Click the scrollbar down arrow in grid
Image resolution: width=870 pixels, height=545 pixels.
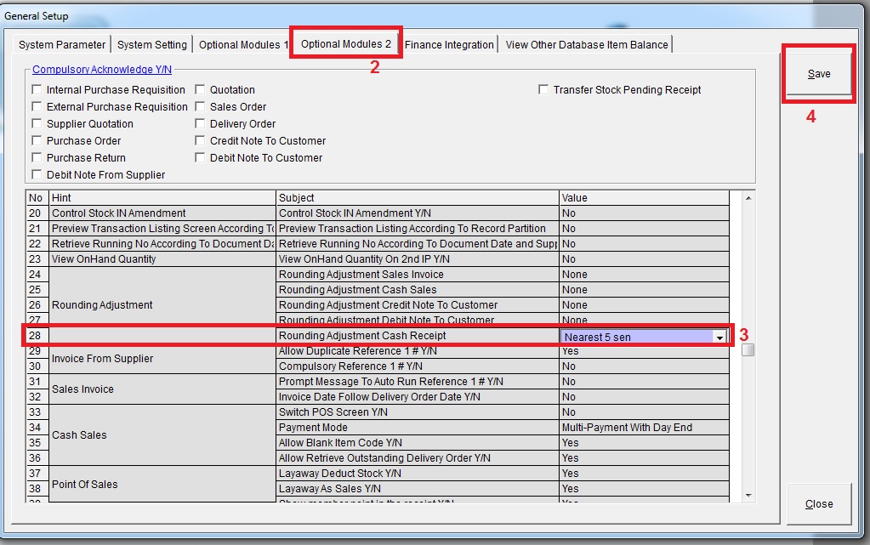click(x=748, y=495)
